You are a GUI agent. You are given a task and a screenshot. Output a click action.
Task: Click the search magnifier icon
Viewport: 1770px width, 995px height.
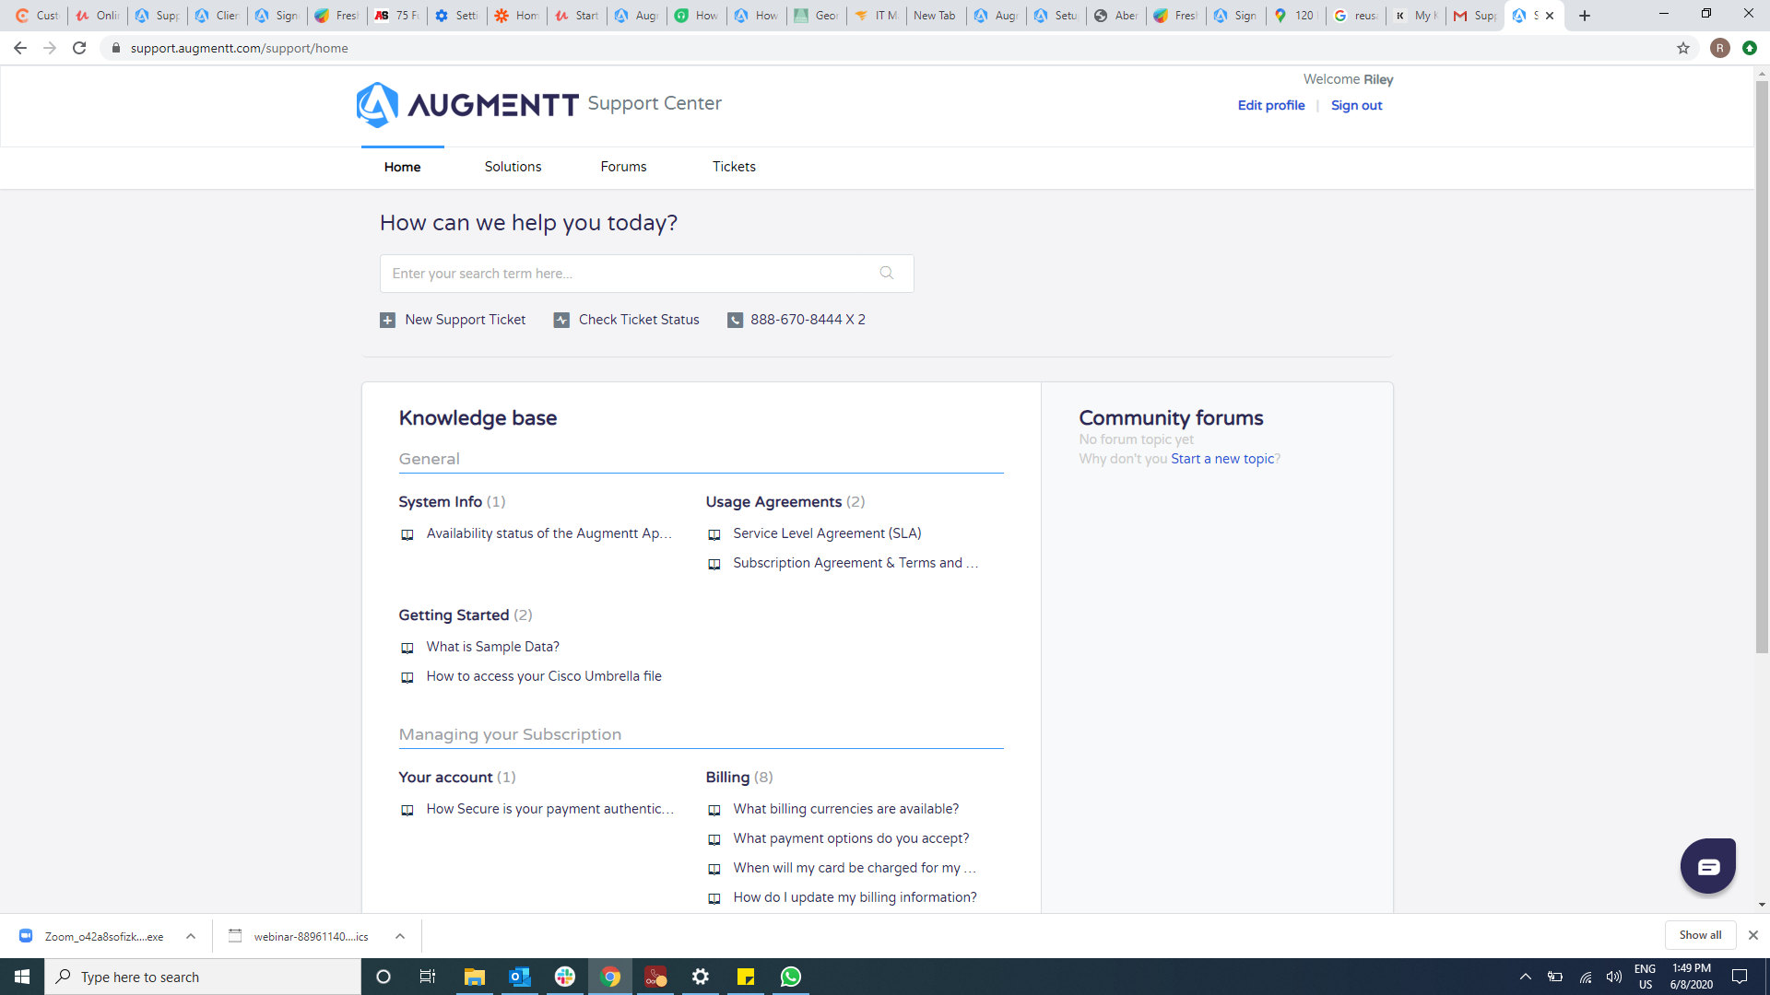coord(886,274)
